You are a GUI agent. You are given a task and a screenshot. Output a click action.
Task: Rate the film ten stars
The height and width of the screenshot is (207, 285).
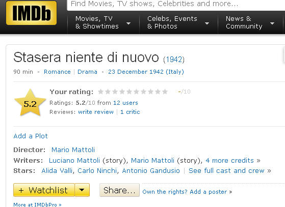(165, 92)
